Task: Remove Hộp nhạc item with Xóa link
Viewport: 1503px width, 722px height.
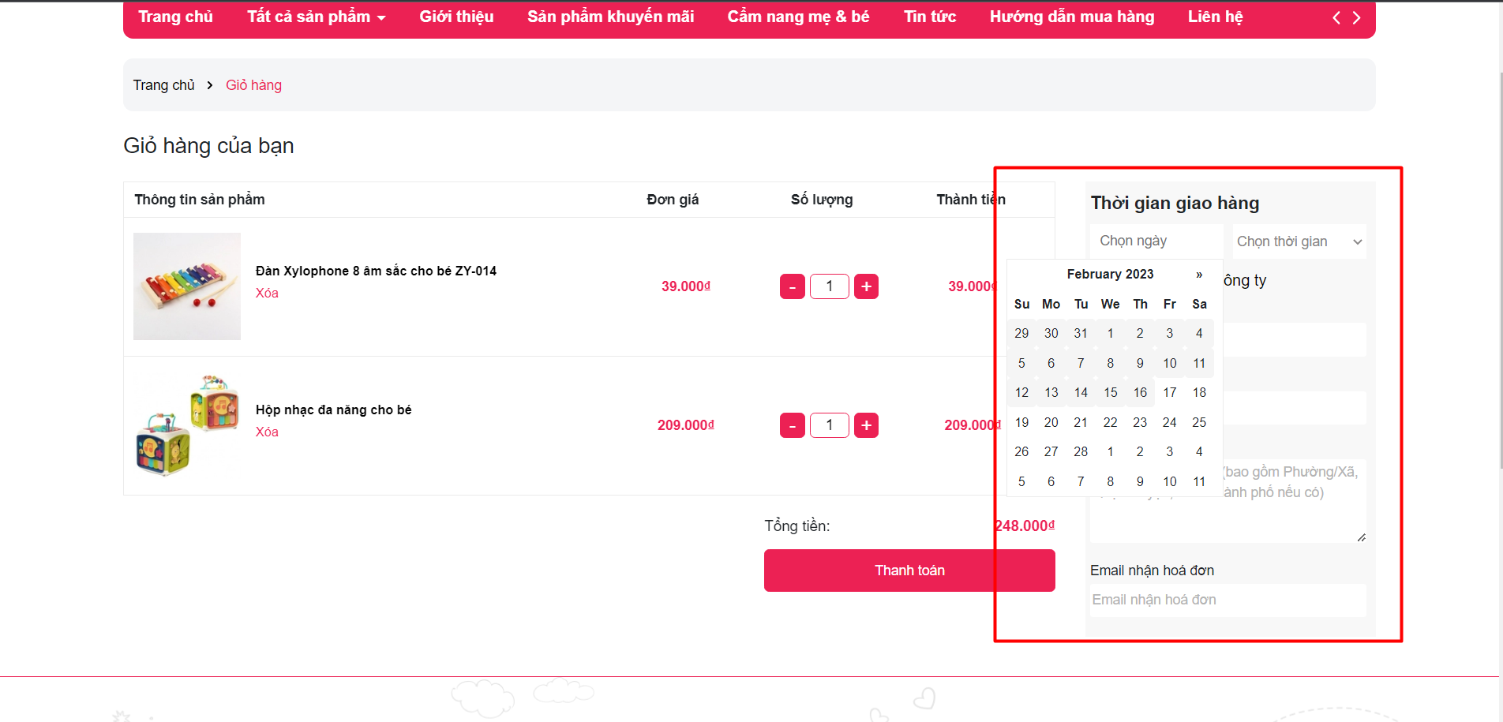Action: [x=267, y=432]
